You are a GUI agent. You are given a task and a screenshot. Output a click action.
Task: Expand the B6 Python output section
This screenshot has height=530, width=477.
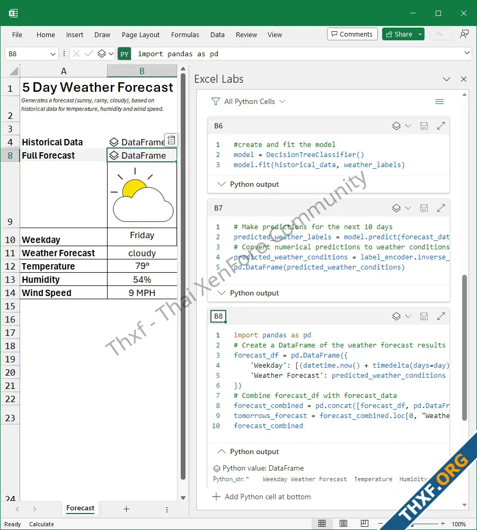pyautogui.click(x=222, y=184)
